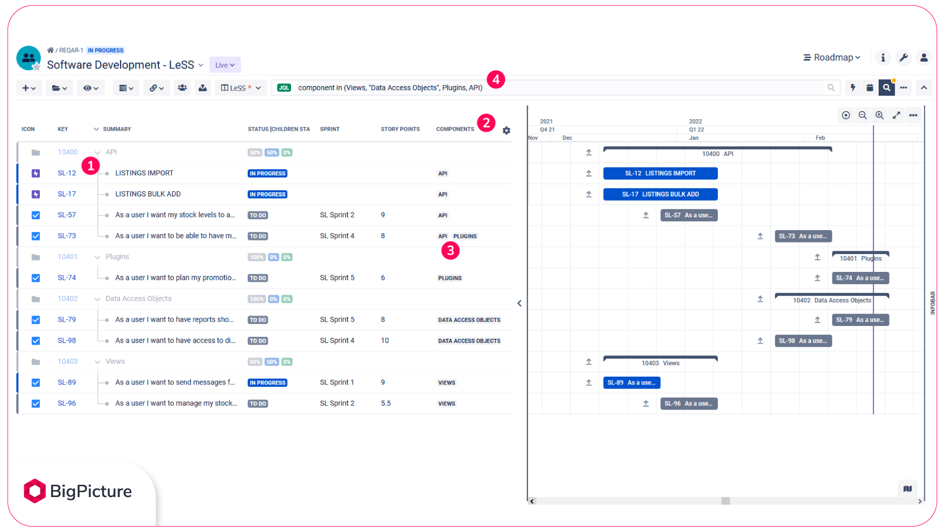Open the Roadmap module menu
Viewport: 944px width, 531px height.
click(832, 58)
